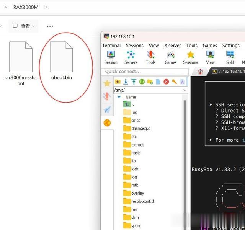The width and height of the screenshot is (245, 230).
Task: Select the log folder
Action: tap(130, 177)
